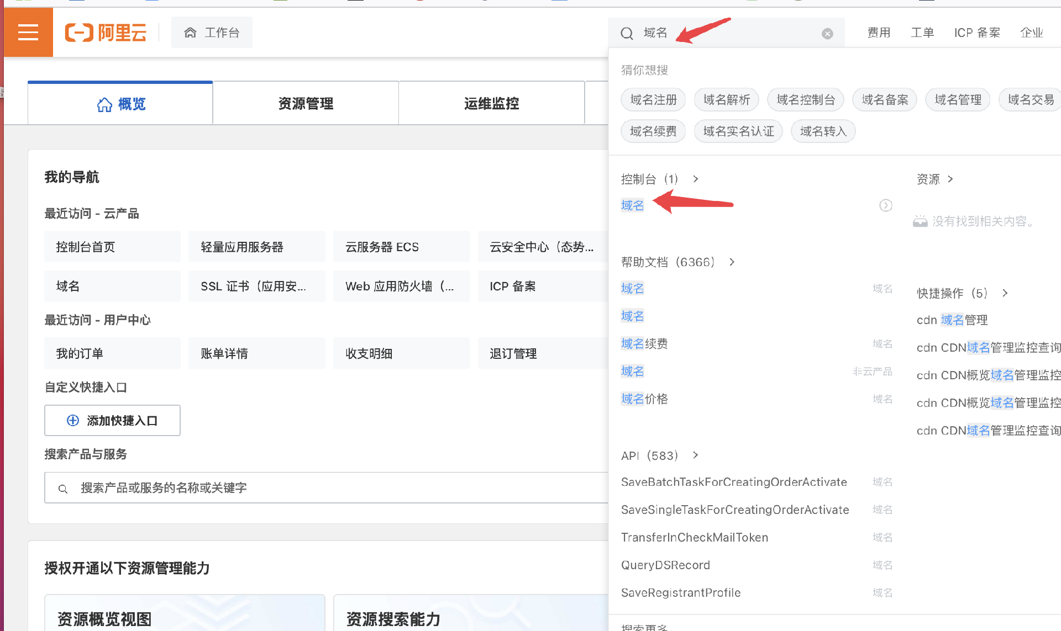Image resolution: width=1061 pixels, height=631 pixels.
Task: Open 工单 in the top menu
Action: coord(922,33)
